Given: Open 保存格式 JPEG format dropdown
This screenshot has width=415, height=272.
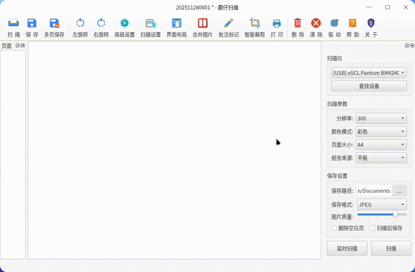Looking at the screenshot, I should click(x=382, y=204).
